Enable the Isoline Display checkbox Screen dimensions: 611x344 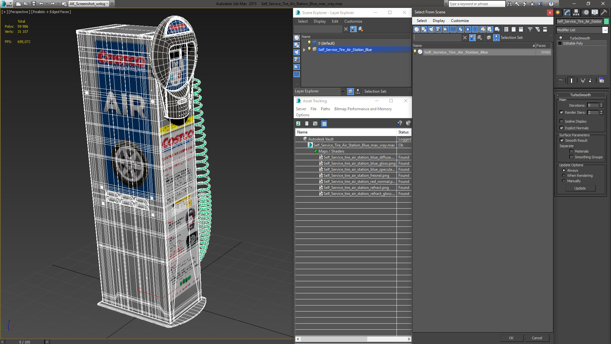[x=562, y=121]
